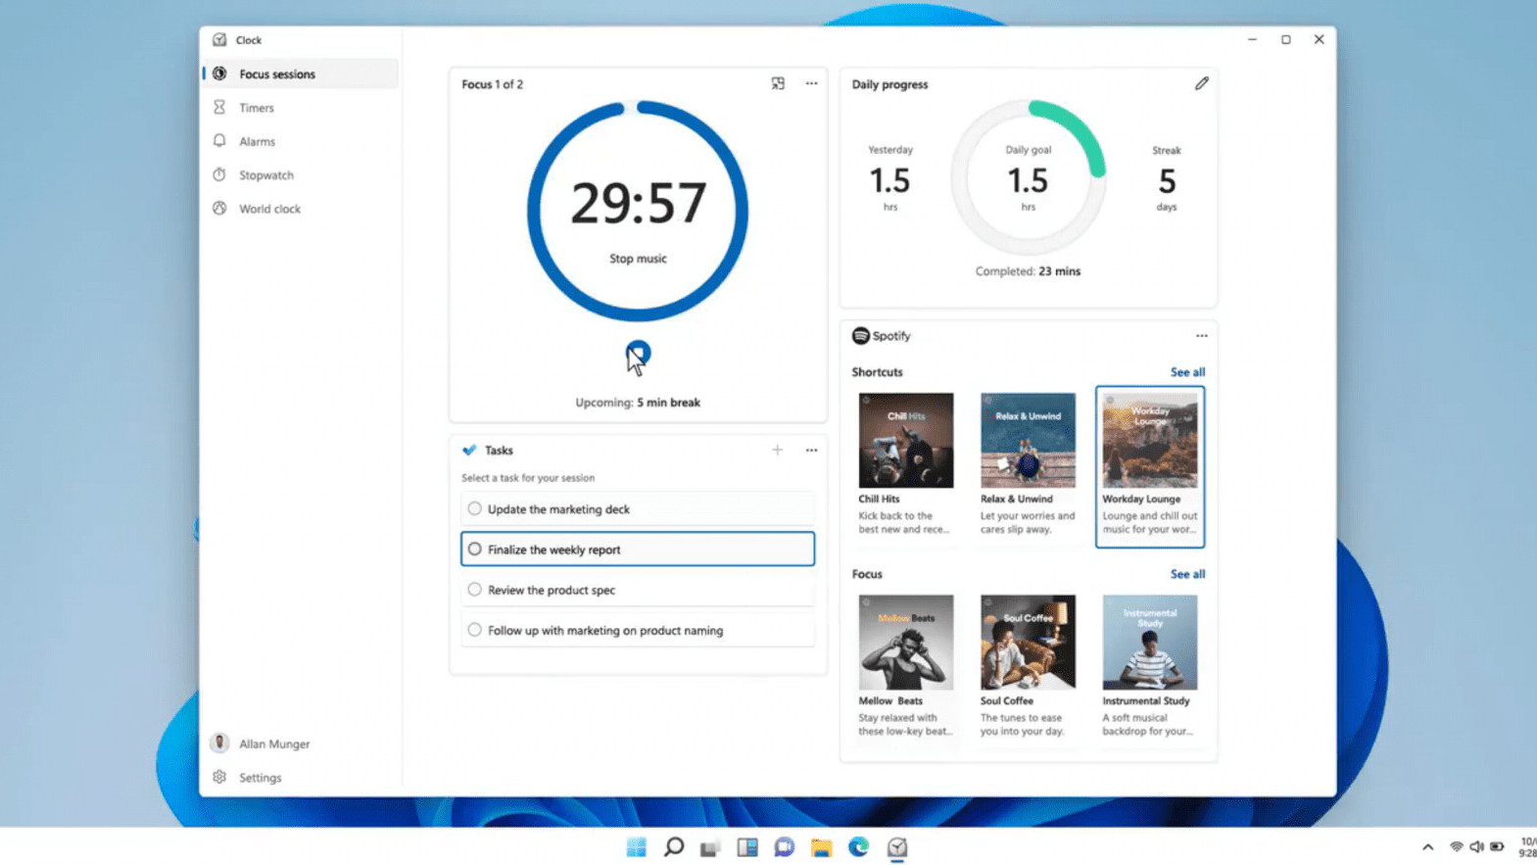Switch to the Timers section
This screenshot has width=1537, height=865.
257,108
